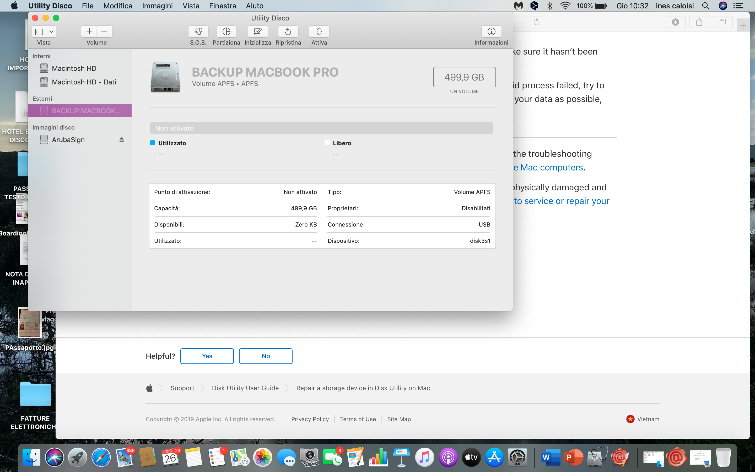Click the Vietnam region selector link
Screen dimensions: 755x472
coord(648,419)
